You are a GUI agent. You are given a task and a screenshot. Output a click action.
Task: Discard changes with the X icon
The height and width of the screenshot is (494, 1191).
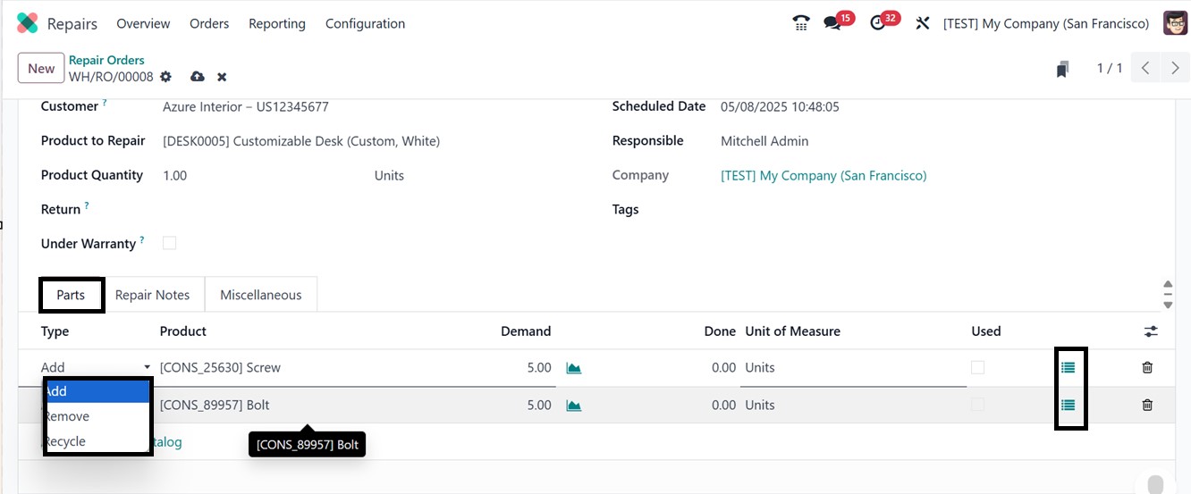click(222, 78)
